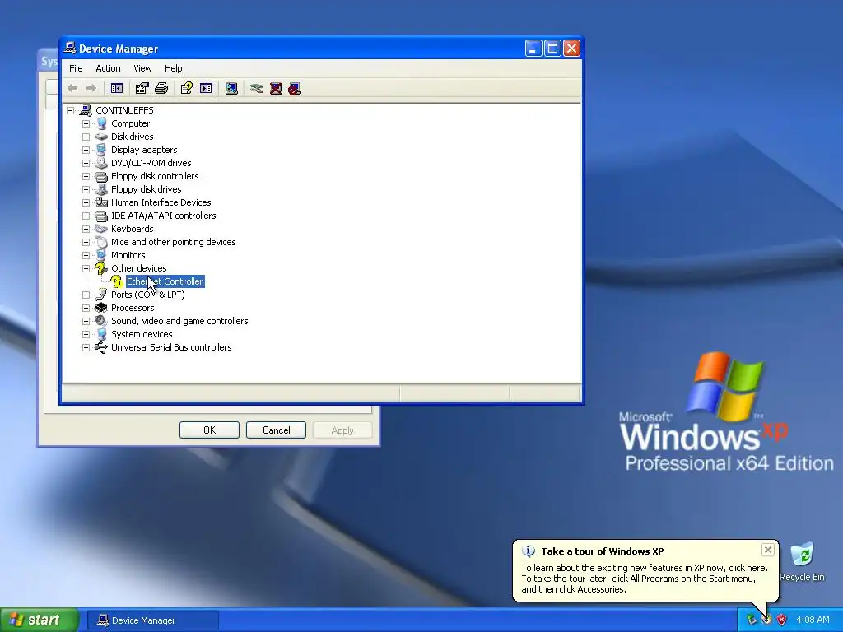The image size is (843, 632).
Task: Click the Processors chip icon
Action: tap(101, 308)
